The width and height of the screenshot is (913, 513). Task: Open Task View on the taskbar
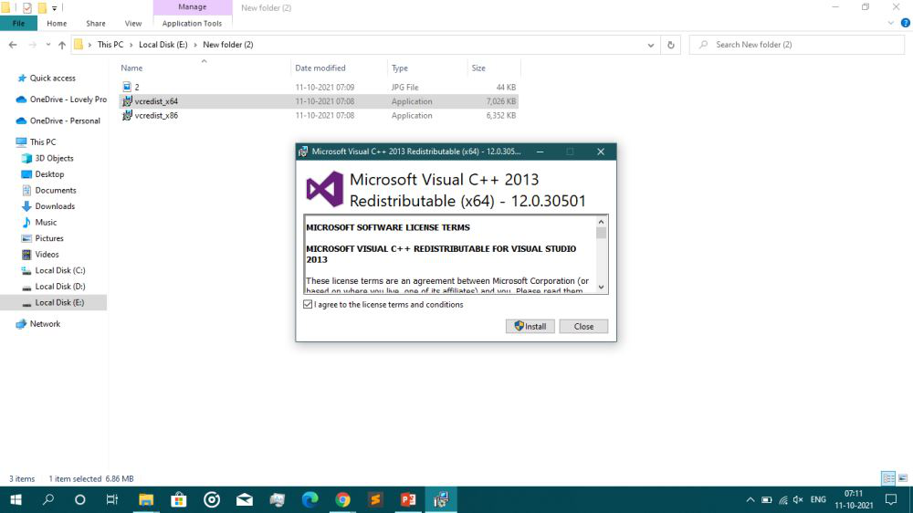click(111, 499)
